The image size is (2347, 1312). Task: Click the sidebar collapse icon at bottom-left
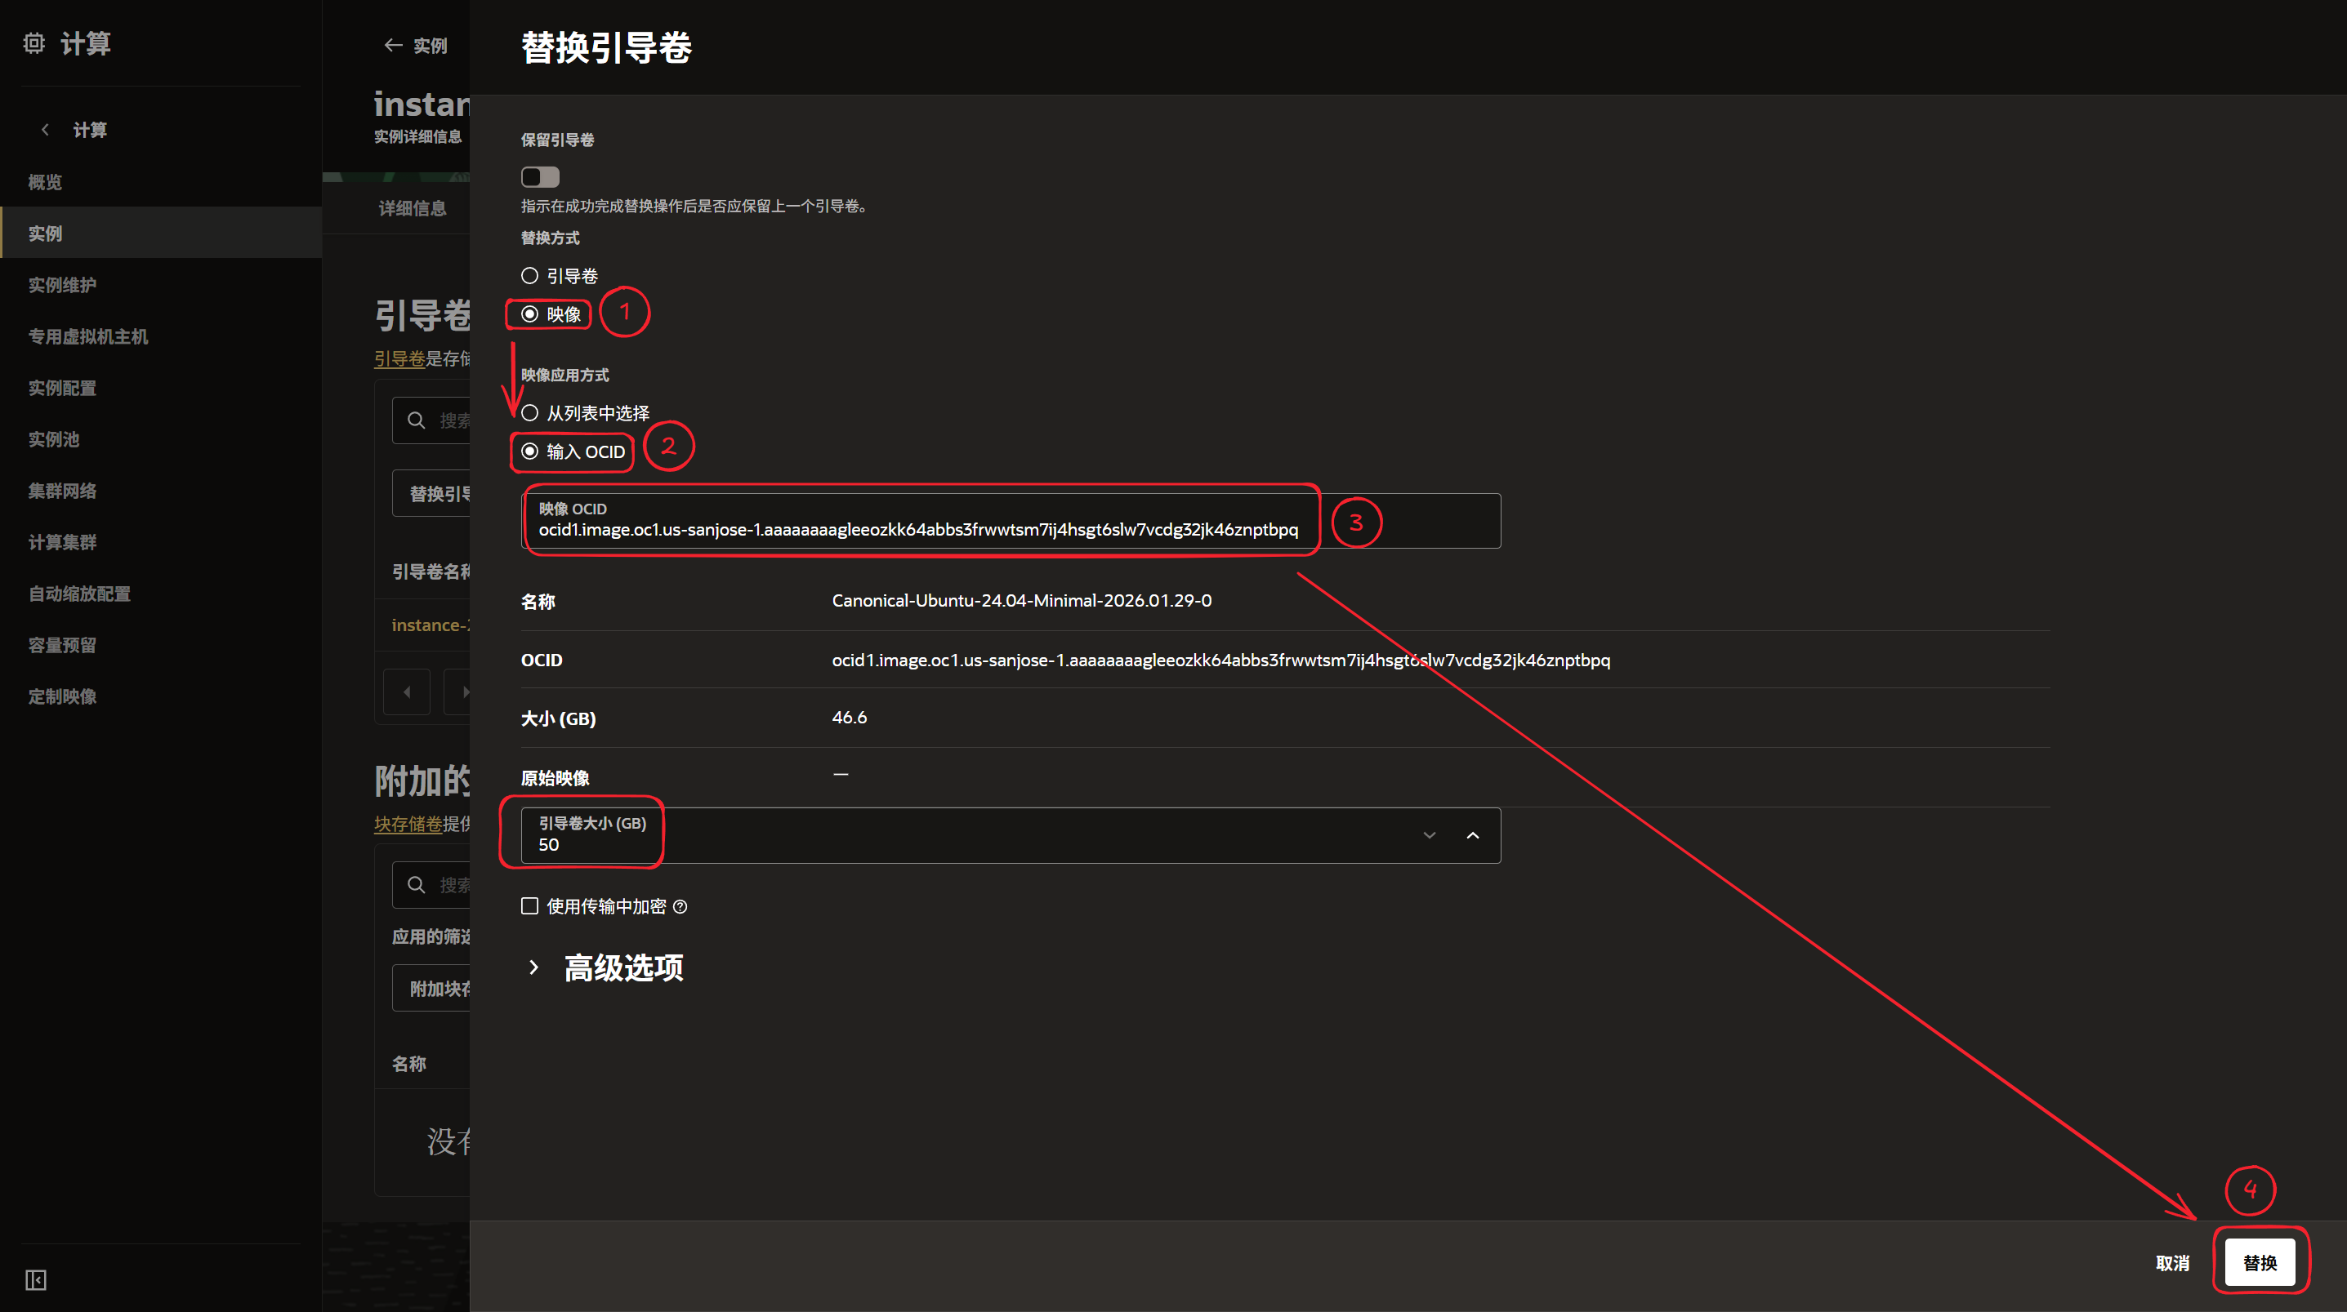click(35, 1280)
